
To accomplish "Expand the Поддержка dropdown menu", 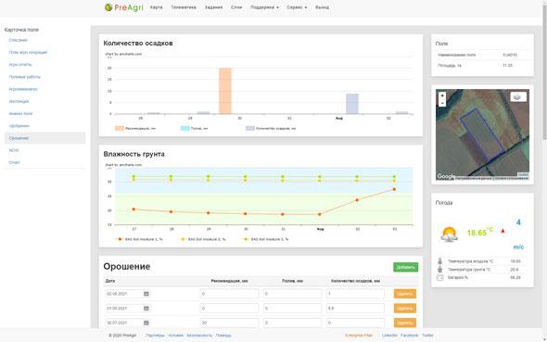I will (x=264, y=7).
